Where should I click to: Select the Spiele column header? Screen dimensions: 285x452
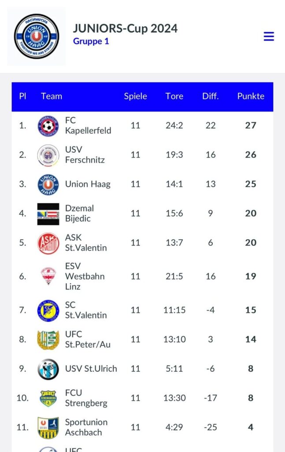click(x=136, y=96)
